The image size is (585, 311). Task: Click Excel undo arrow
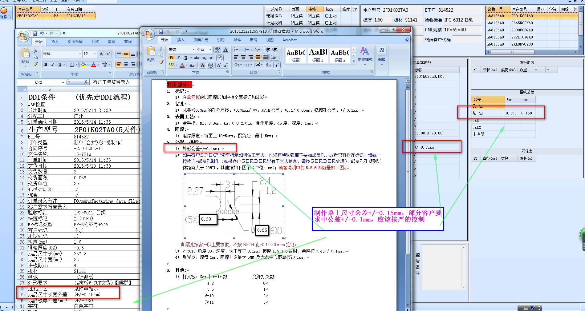tap(42, 33)
